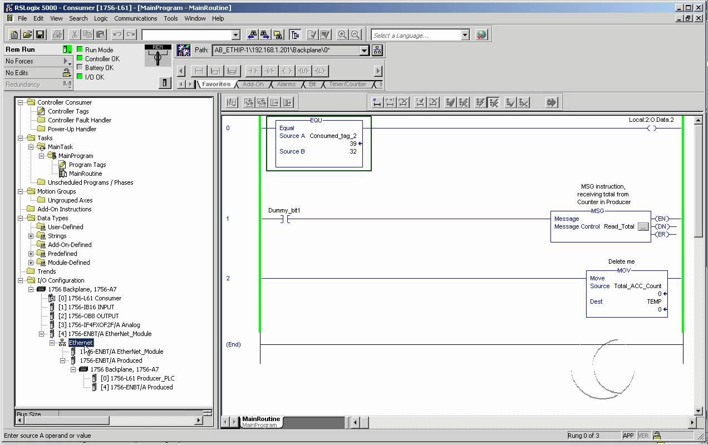Open the Select a Language dropdown
The image size is (708, 445).
[x=465, y=35]
